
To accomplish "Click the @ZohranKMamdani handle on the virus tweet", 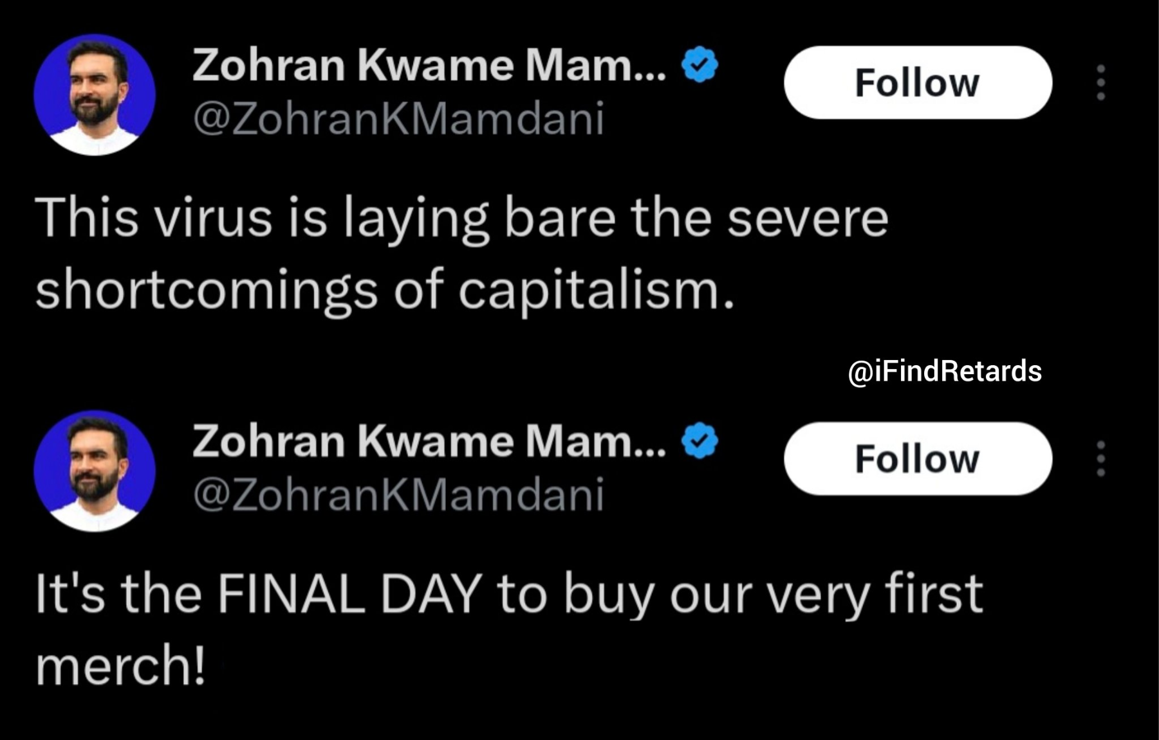I will (398, 118).
